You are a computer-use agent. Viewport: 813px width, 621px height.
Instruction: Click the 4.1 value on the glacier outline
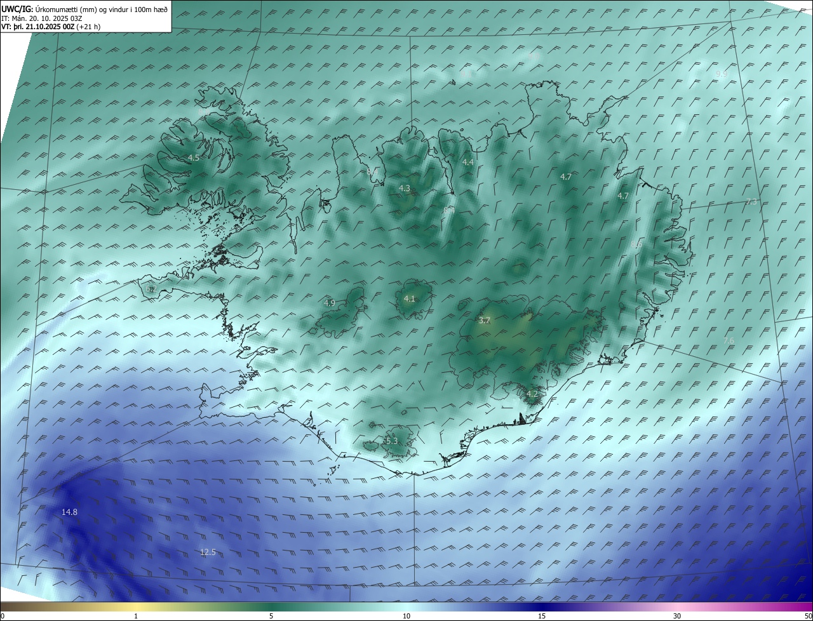click(409, 298)
